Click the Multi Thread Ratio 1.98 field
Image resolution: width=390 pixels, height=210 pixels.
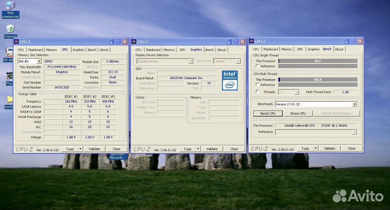point(345,92)
